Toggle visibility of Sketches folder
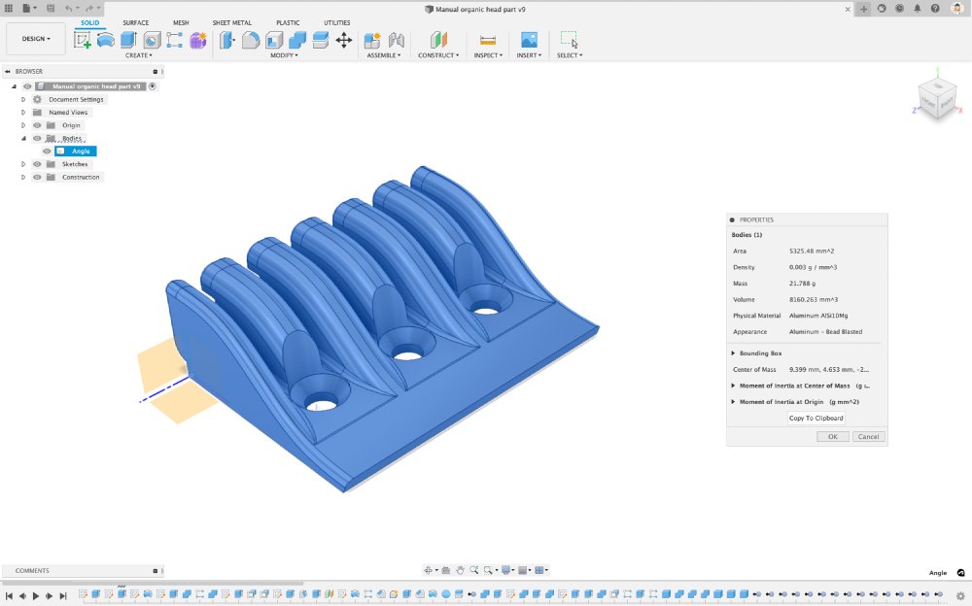Image resolution: width=972 pixels, height=606 pixels. click(37, 164)
